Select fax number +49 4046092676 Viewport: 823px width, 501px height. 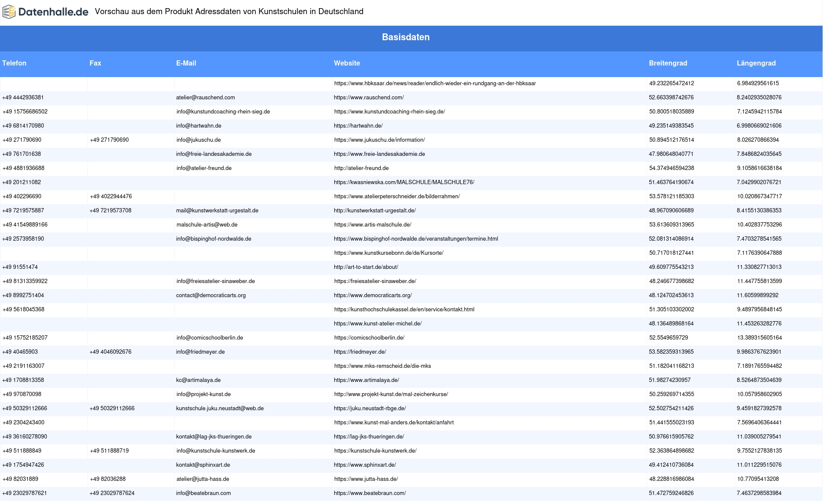pos(111,352)
